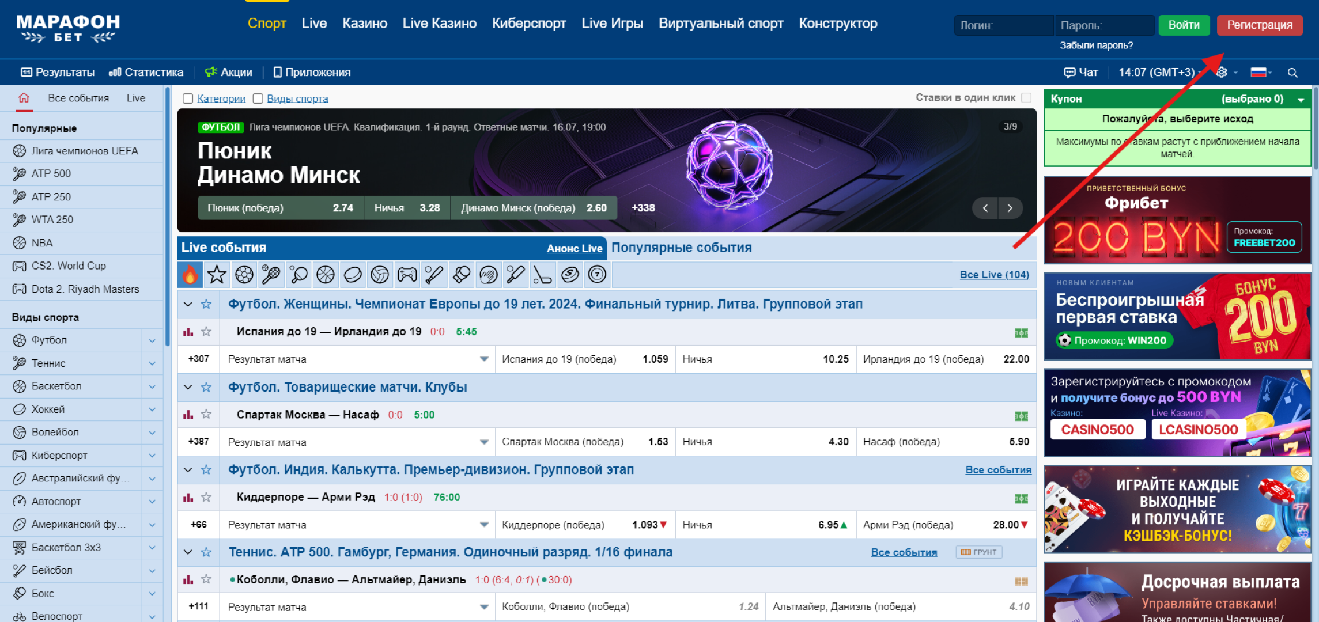Expand Киберспорт in the sports sidebar

click(152, 456)
